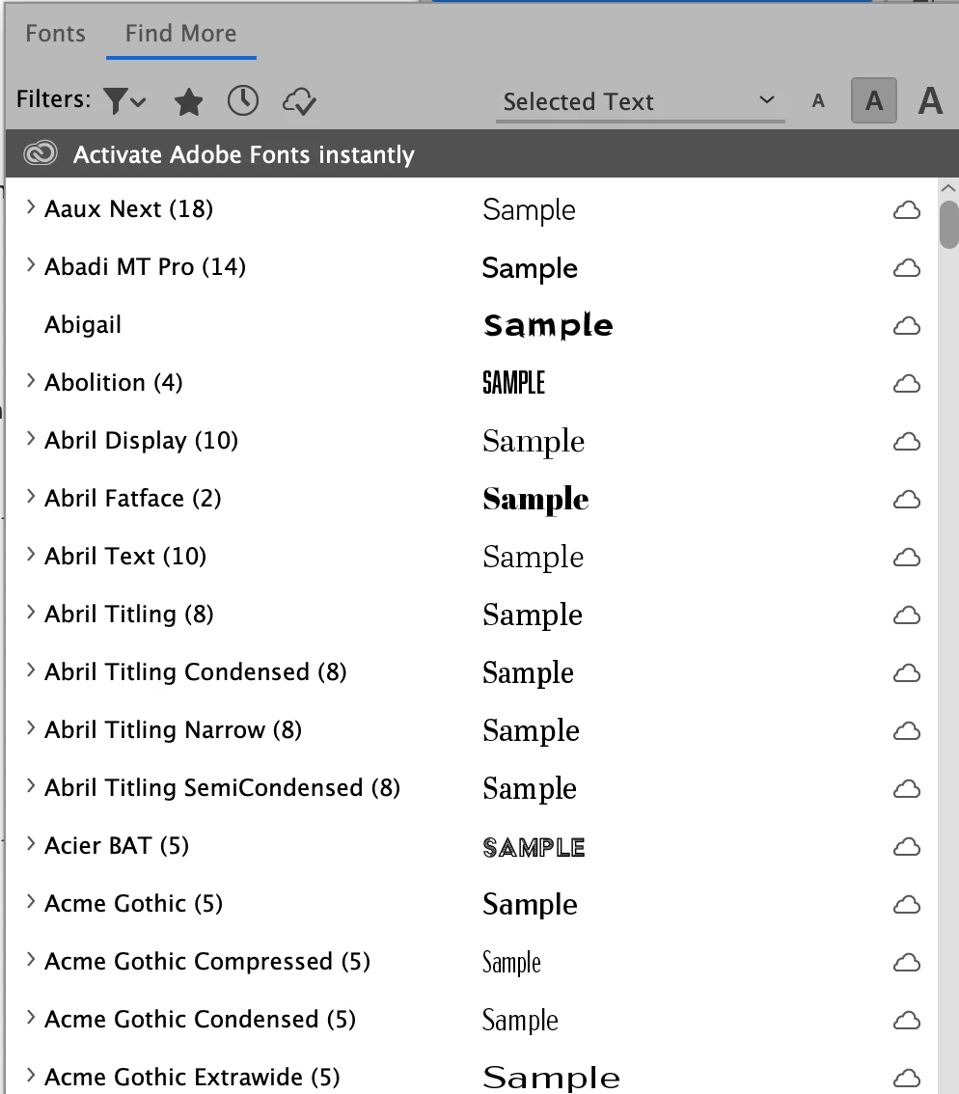
Task: Expand Acme Gothic Extrawide family
Action: 30,1075
